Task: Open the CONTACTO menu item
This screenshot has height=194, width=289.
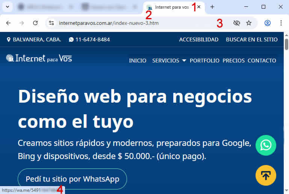Action: click(262, 61)
